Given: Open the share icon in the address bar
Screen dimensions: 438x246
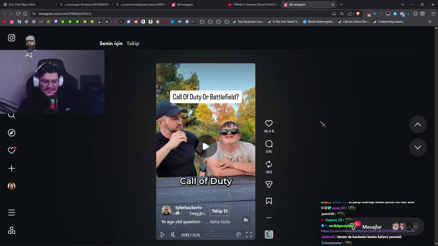Looking at the screenshot, I should [350, 14].
